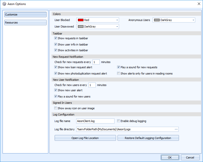The width and height of the screenshot is (203, 162).
Task: Open the User Disavowed color dropdown
Action: (117, 26)
